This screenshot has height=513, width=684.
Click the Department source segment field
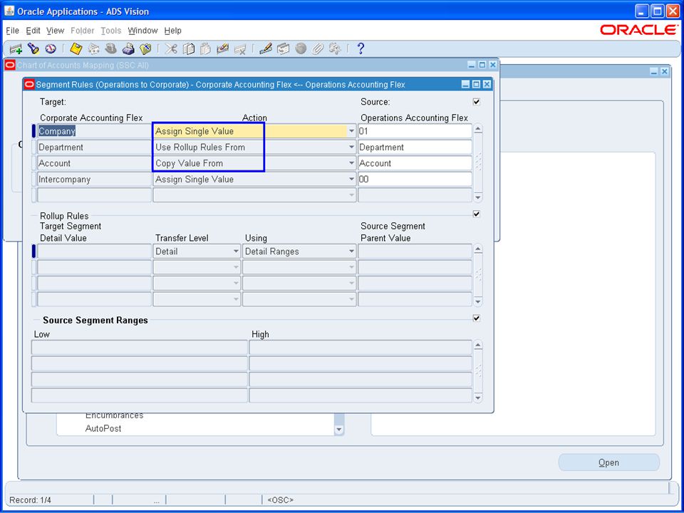point(415,147)
